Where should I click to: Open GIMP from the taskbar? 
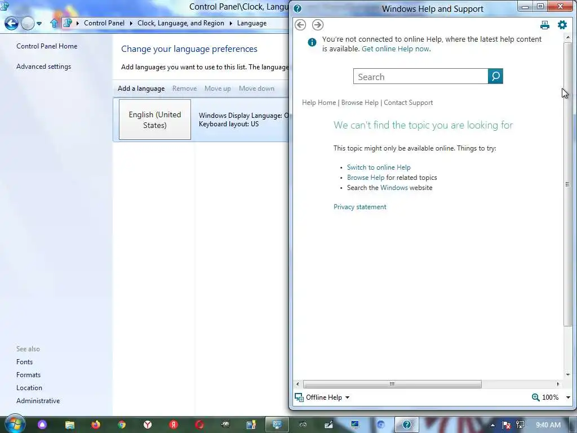(225, 425)
